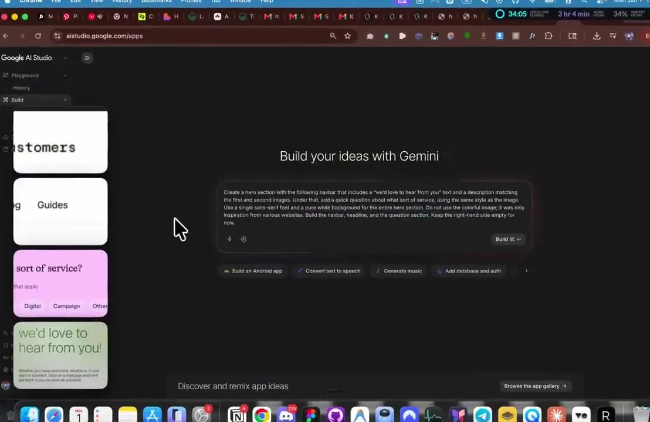This screenshot has height=422, width=650.
Task: Click the 'Guides' navbar image thumbnail
Action: point(60,212)
